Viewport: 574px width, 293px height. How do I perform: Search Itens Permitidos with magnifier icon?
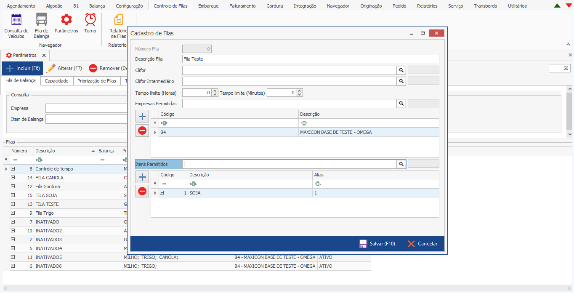(x=401, y=164)
